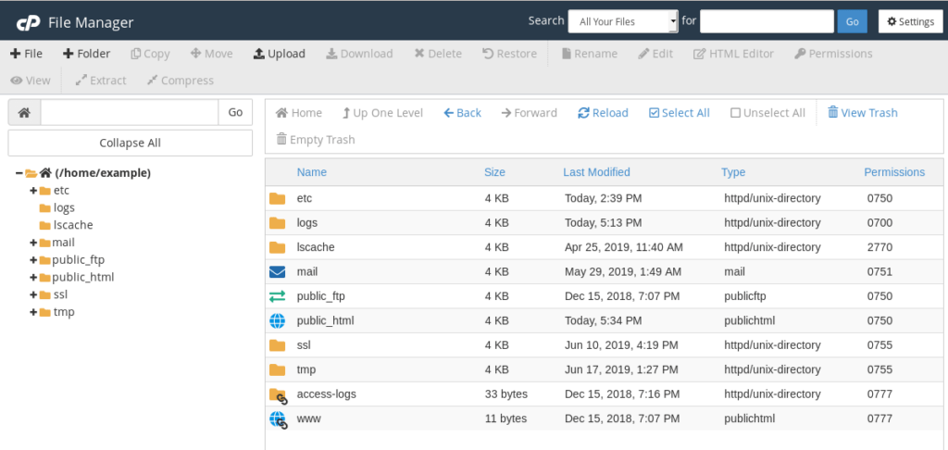
Task: Click the home icon beside path field
Action: click(24, 112)
